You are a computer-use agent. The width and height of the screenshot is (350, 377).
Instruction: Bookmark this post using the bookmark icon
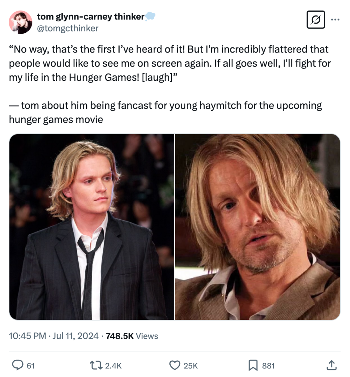tap(253, 365)
